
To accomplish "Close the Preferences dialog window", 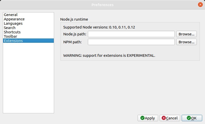I will point(200,5).
